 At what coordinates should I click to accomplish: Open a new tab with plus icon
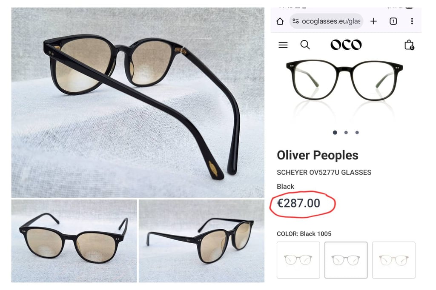click(x=373, y=21)
